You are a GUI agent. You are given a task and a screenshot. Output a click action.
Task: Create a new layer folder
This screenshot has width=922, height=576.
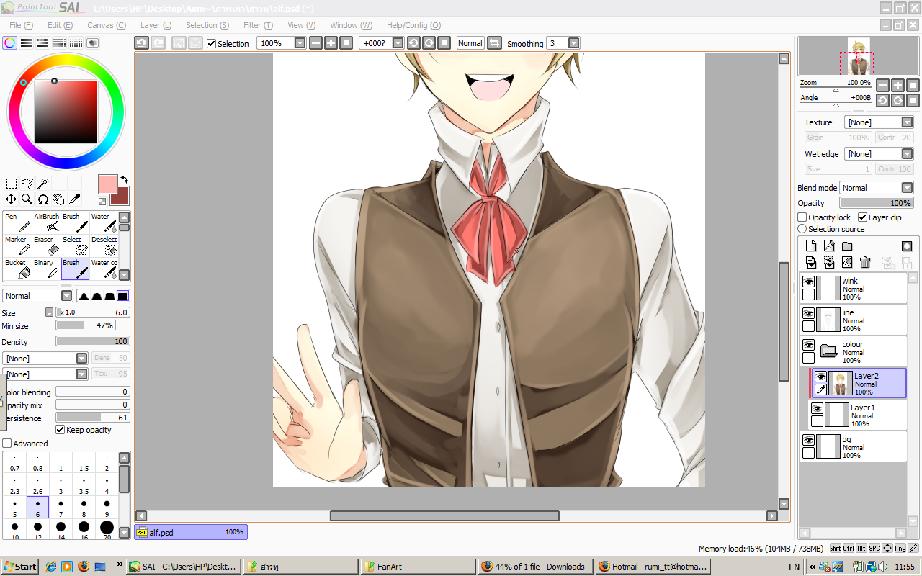point(847,246)
